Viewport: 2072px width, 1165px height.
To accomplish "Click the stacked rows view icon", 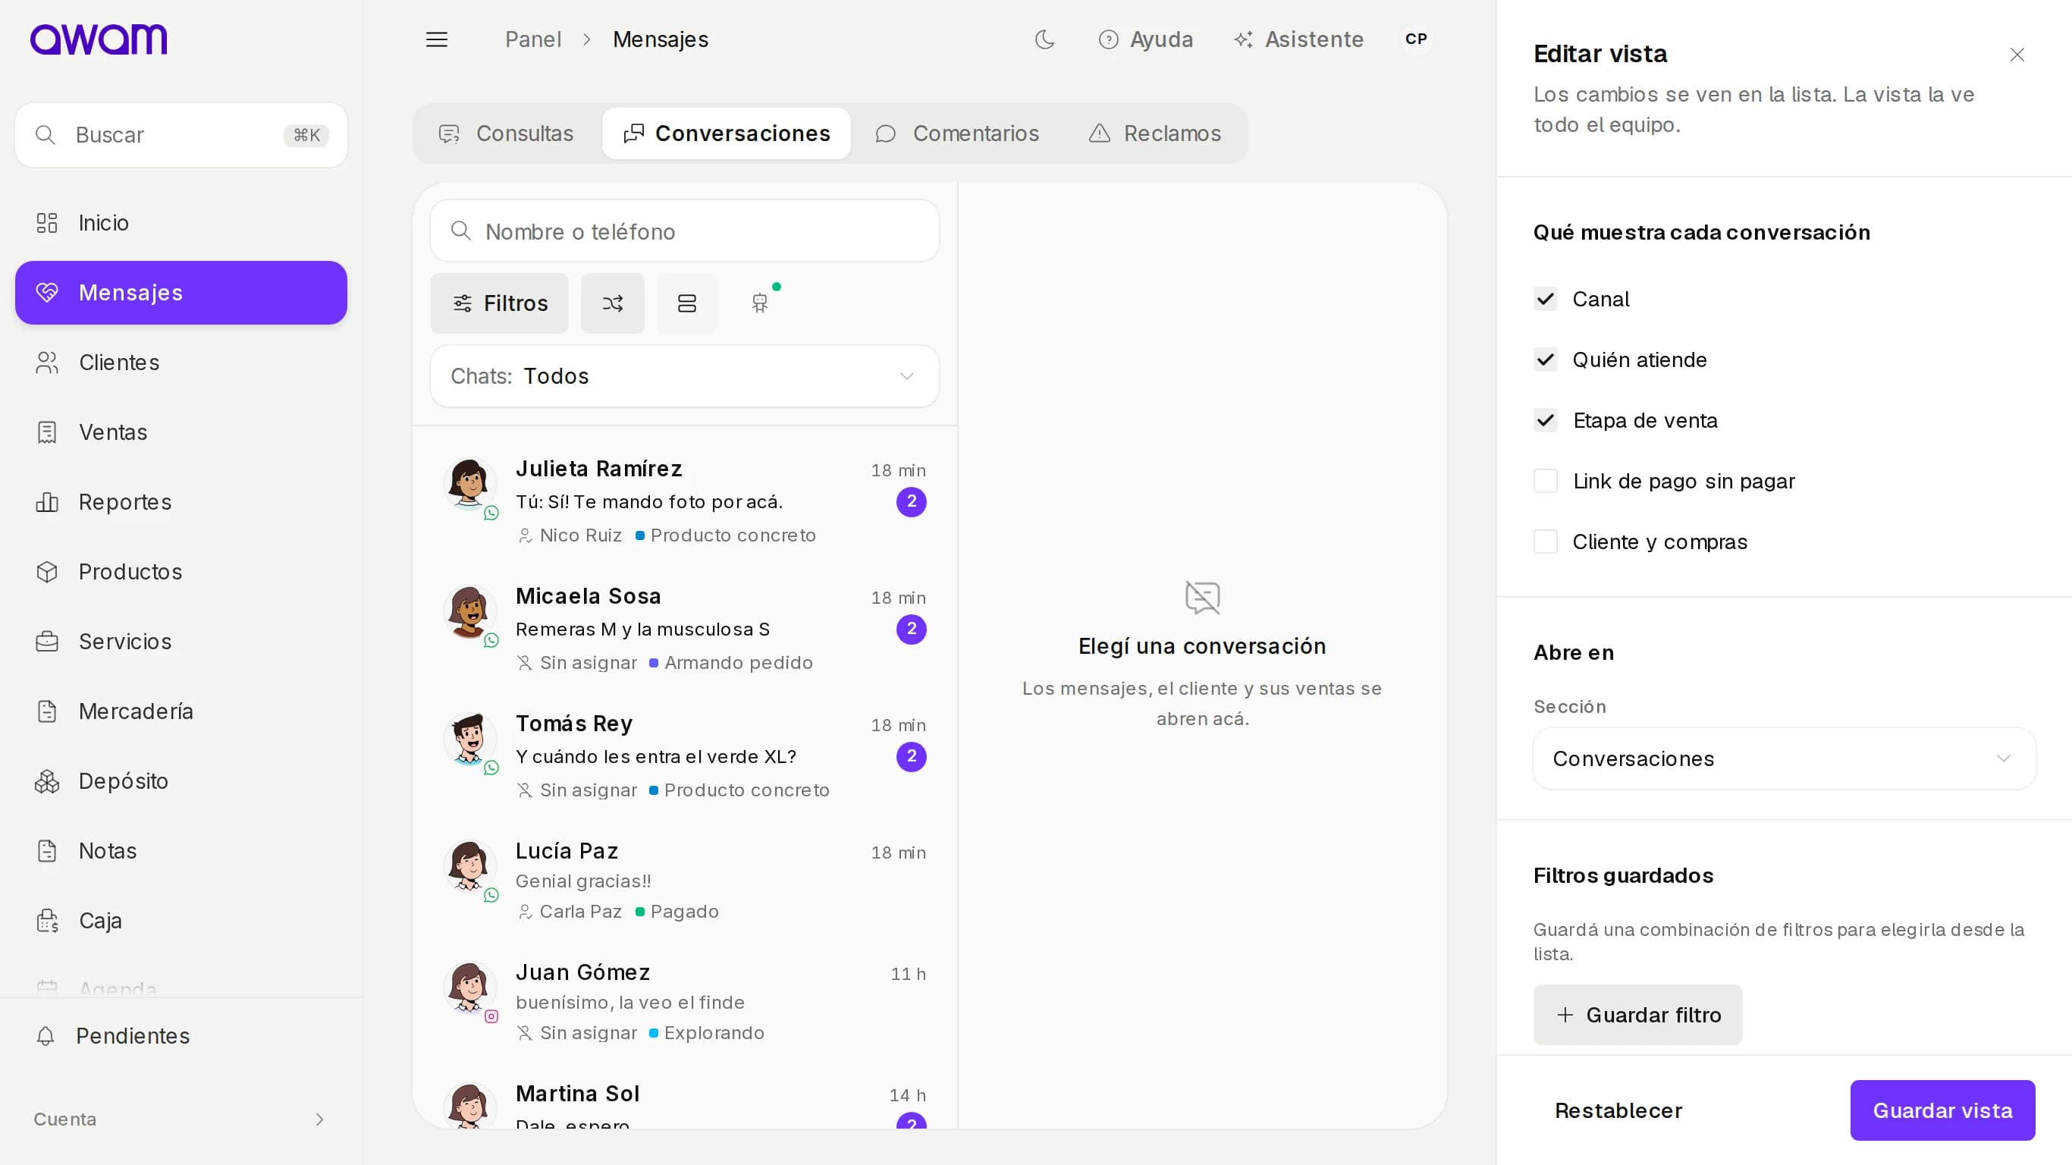I will [x=687, y=303].
